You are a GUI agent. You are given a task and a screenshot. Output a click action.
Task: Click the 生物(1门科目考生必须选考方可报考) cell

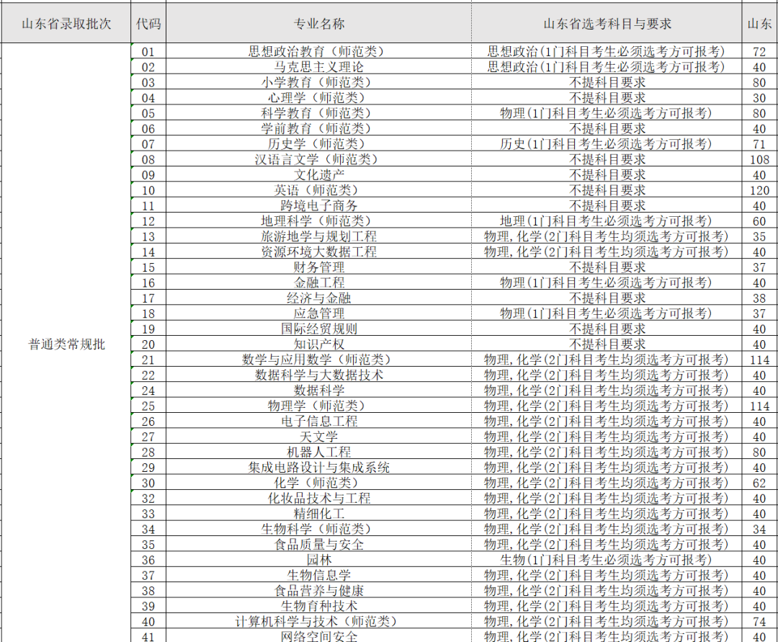pos(607,558)
